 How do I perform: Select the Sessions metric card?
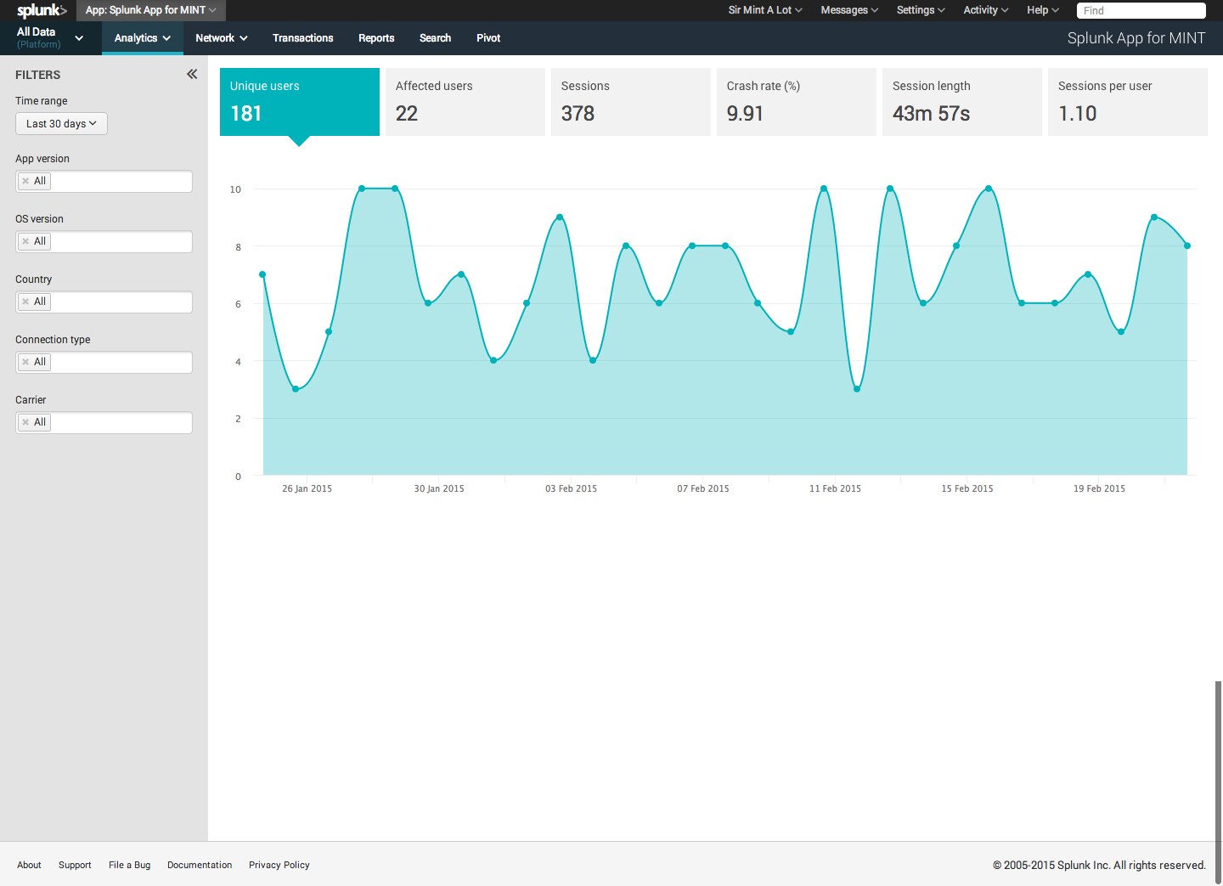click(631, 102)
